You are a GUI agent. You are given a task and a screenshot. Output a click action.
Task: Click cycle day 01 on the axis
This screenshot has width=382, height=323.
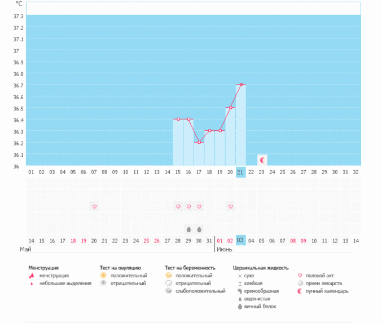[x=31, y=172]
